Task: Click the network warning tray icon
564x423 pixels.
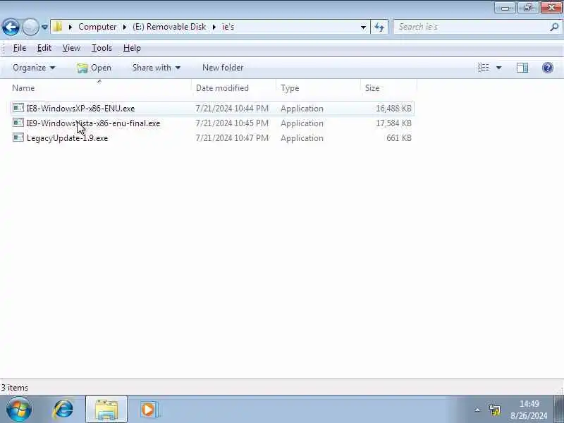Action: (495, 410)
